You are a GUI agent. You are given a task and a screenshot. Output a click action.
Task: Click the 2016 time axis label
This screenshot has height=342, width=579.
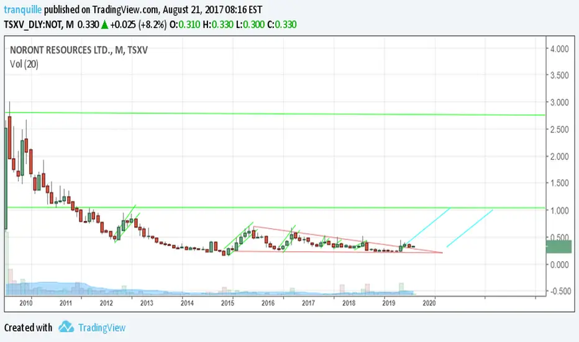coord(268,303)
